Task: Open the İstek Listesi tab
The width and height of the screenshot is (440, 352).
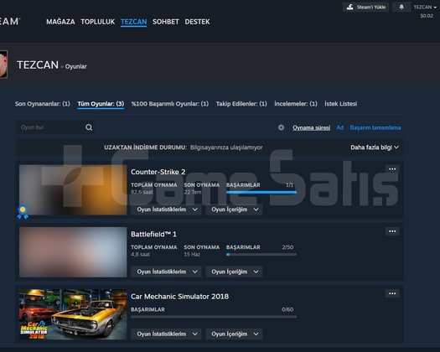Action: pyautogui.click(x=341, y=104)
